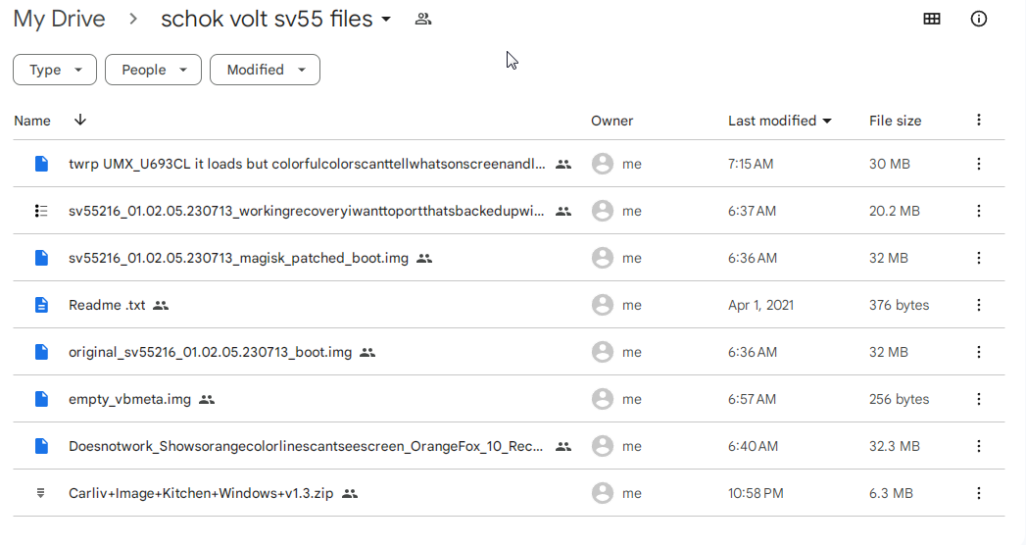Screen dimensions: 1026x545
Task: Open the view details info panel
Action: (978, 19)
